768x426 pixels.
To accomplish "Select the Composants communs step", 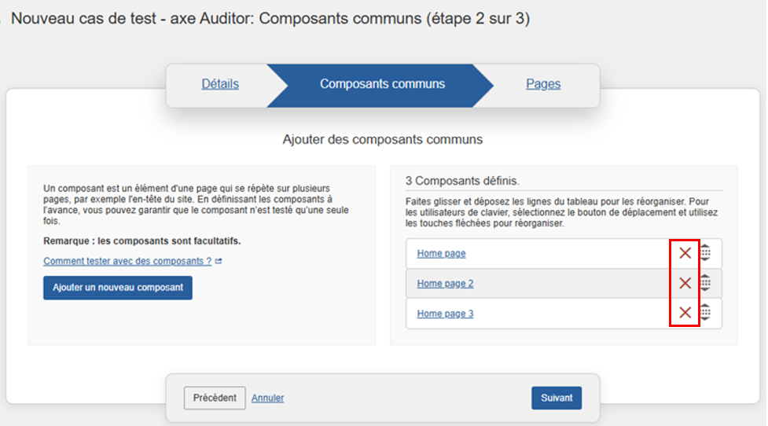I will (x=382, y=84).
